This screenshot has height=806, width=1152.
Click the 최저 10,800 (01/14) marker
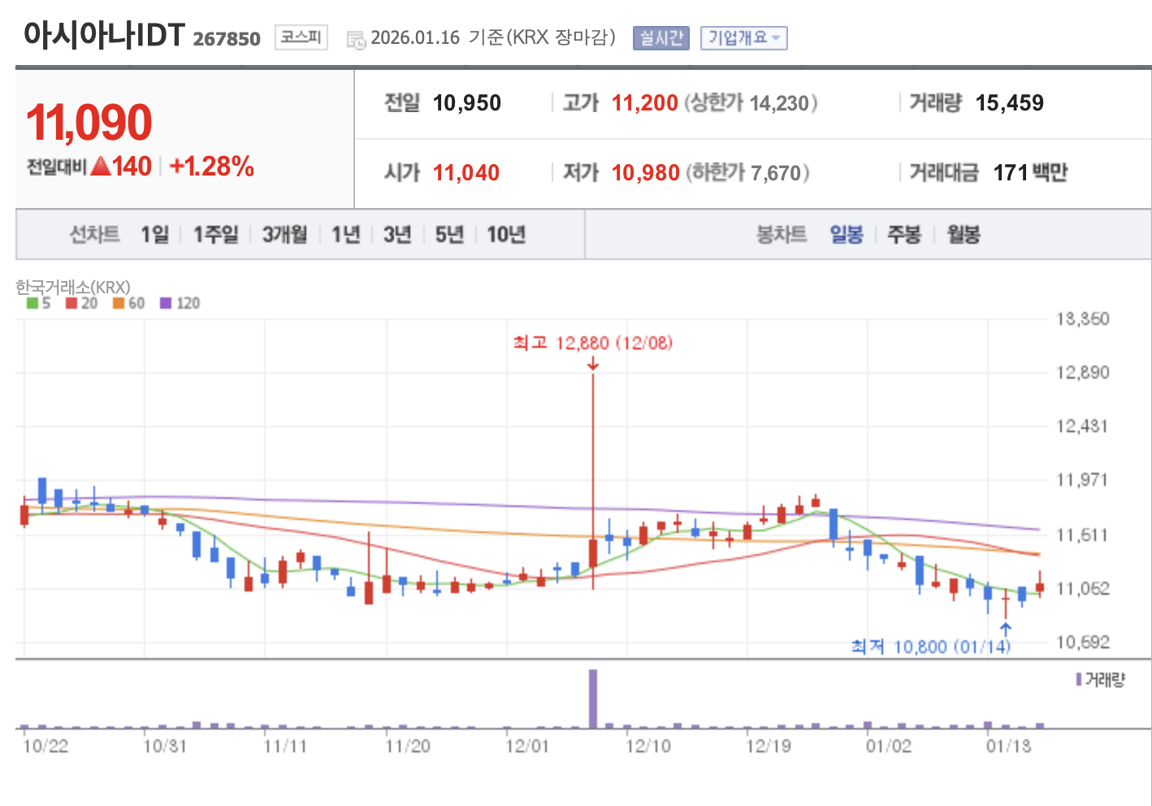(931, 647)
